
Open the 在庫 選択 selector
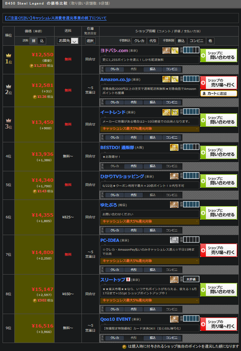[90, 40]
